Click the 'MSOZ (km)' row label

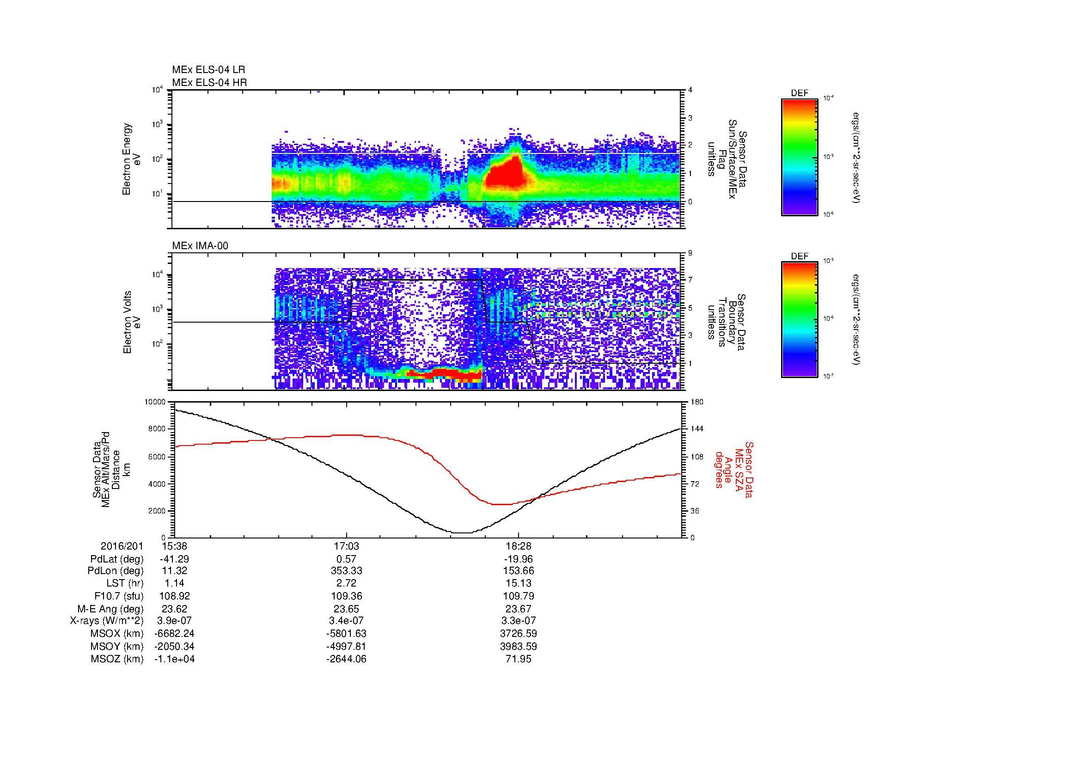pyautogui.click(x=117, y=660)
